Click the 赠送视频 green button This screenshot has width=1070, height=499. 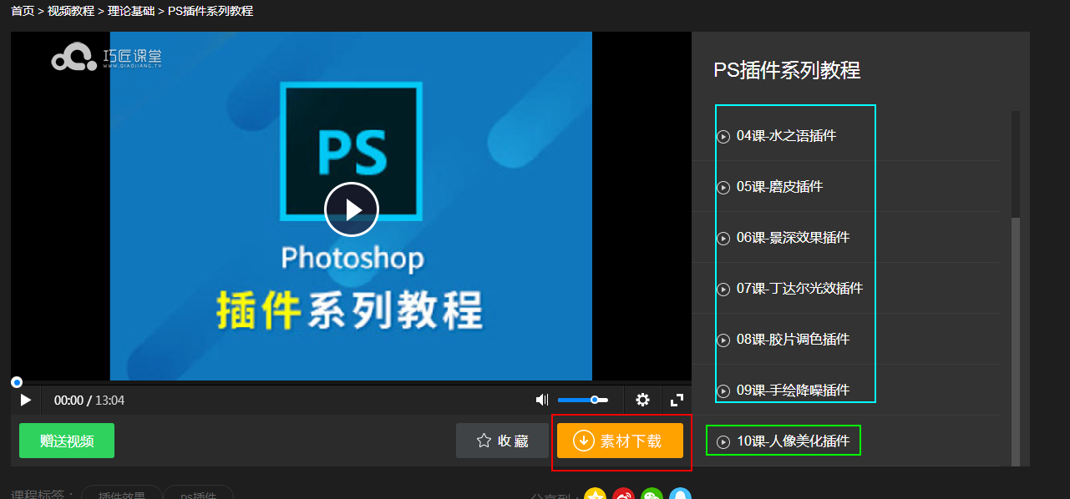click(67, 441)
